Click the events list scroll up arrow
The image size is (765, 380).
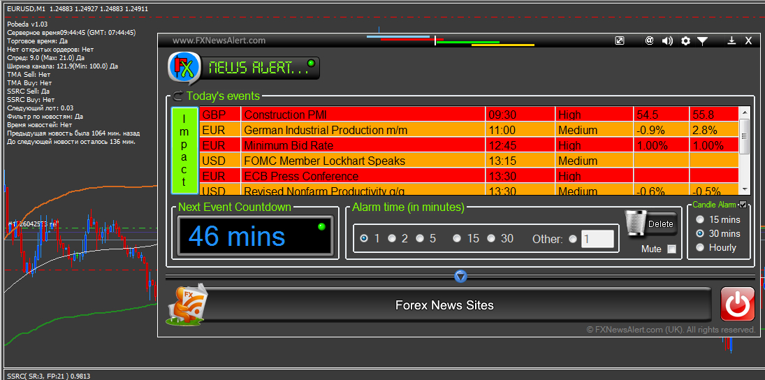[745, 112]
